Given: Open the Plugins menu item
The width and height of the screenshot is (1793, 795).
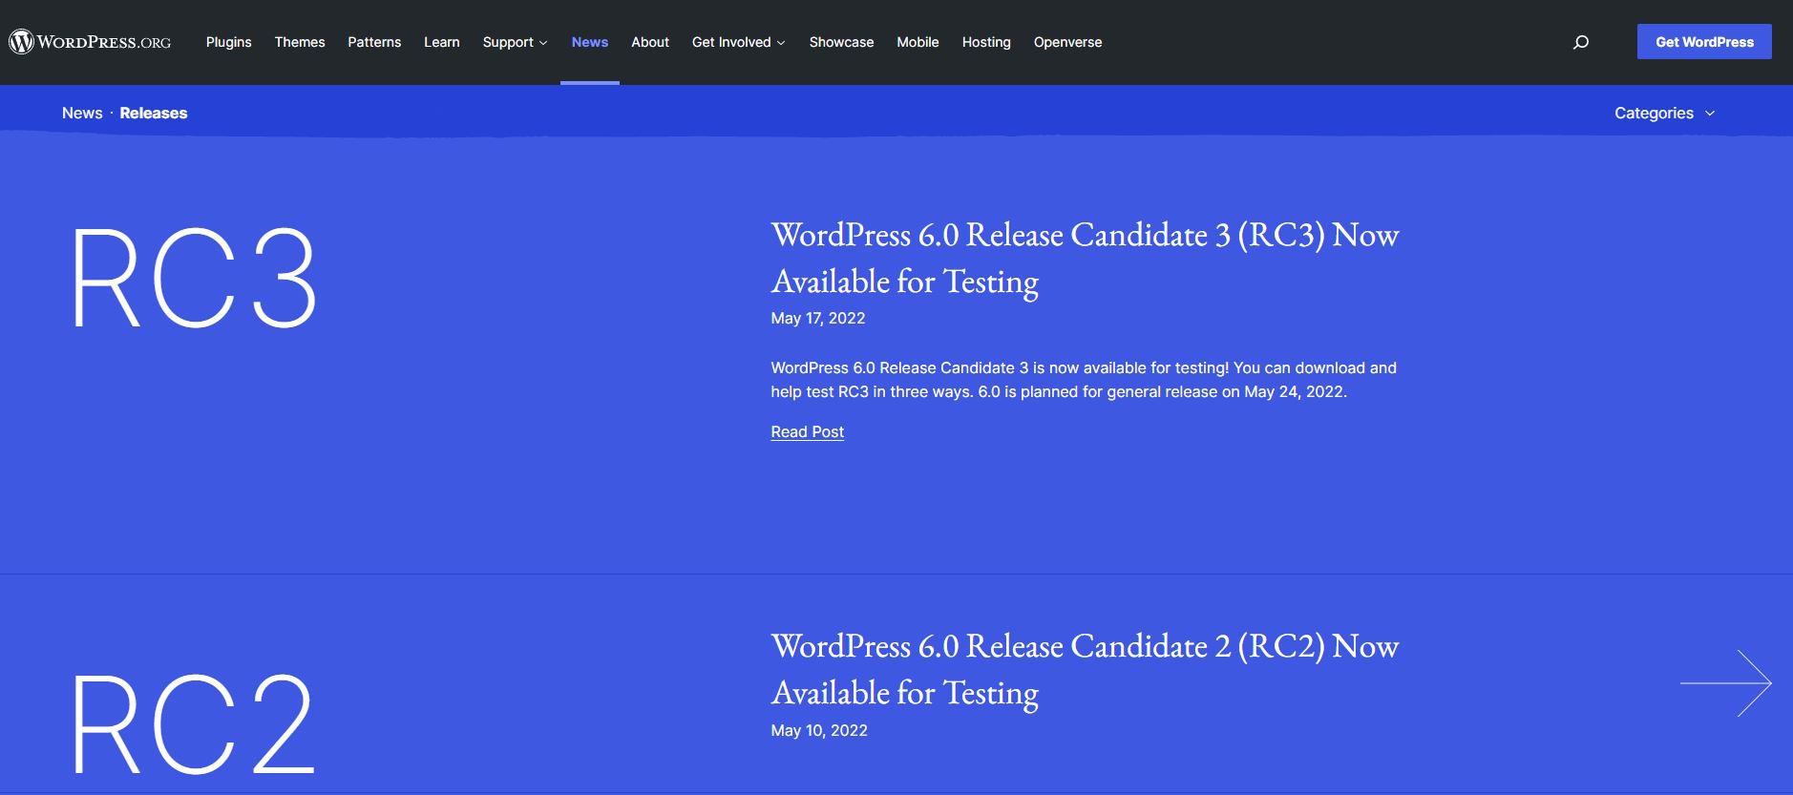Looking at the screenshot, I should tap(229, 42).
